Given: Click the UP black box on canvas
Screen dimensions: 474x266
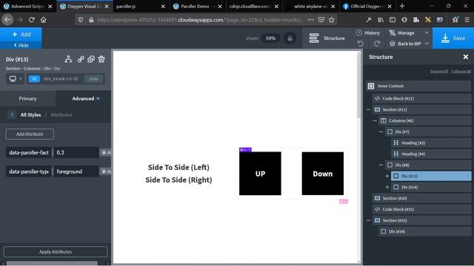Looking at the screenshot, I should click(x=260, y=174).
